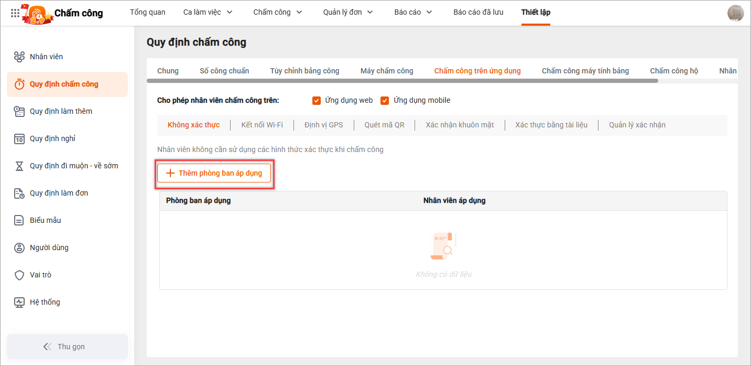Click the Thu gọn sidebar button
This screenshot has width=751, height=366.
click(x=67, y=347)
